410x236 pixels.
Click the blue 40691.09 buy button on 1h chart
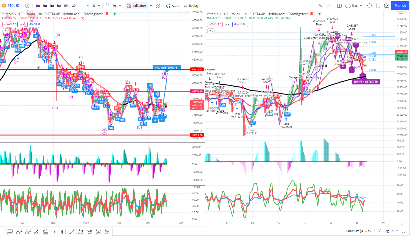[240, 24]
